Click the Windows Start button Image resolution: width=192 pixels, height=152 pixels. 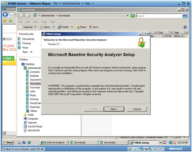8,143
